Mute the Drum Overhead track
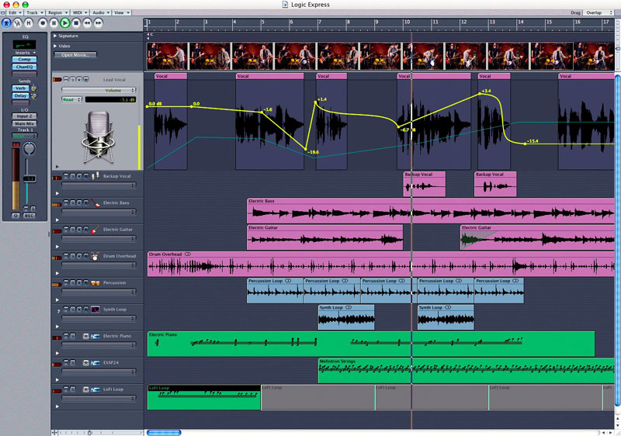621x436 pixels. click(x=66, y=256)
